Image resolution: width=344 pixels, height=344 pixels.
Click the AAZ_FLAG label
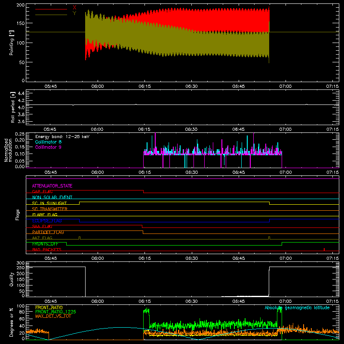42,238
